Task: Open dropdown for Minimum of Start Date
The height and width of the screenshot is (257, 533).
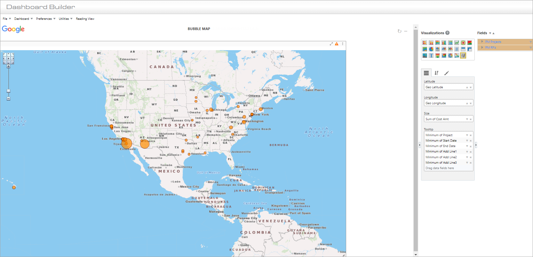Action: click(467, 141)
